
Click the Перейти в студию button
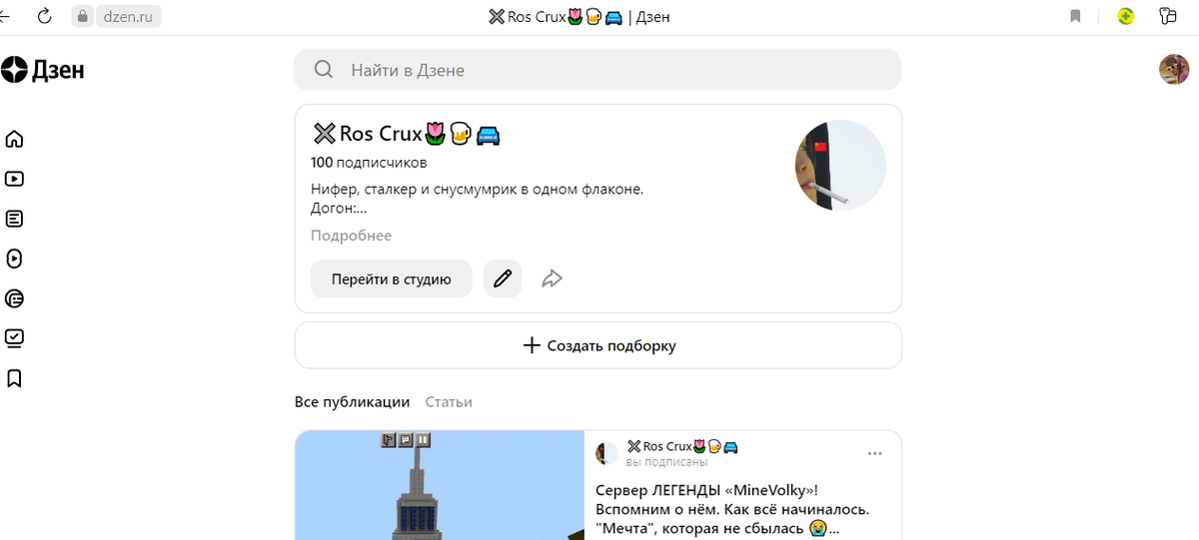(x=392, y=278)
